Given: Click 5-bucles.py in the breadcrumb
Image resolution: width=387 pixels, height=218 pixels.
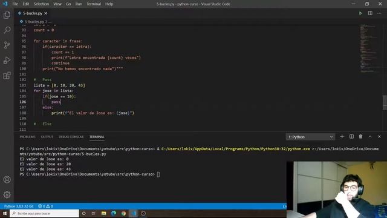Looking at the screenshot, I should coord(34,22).
